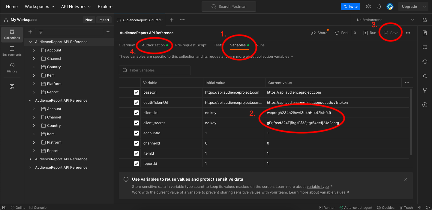
Task: Toggle two-pane view in status bar
Action: pyautogui.click(x=420, y=208)
